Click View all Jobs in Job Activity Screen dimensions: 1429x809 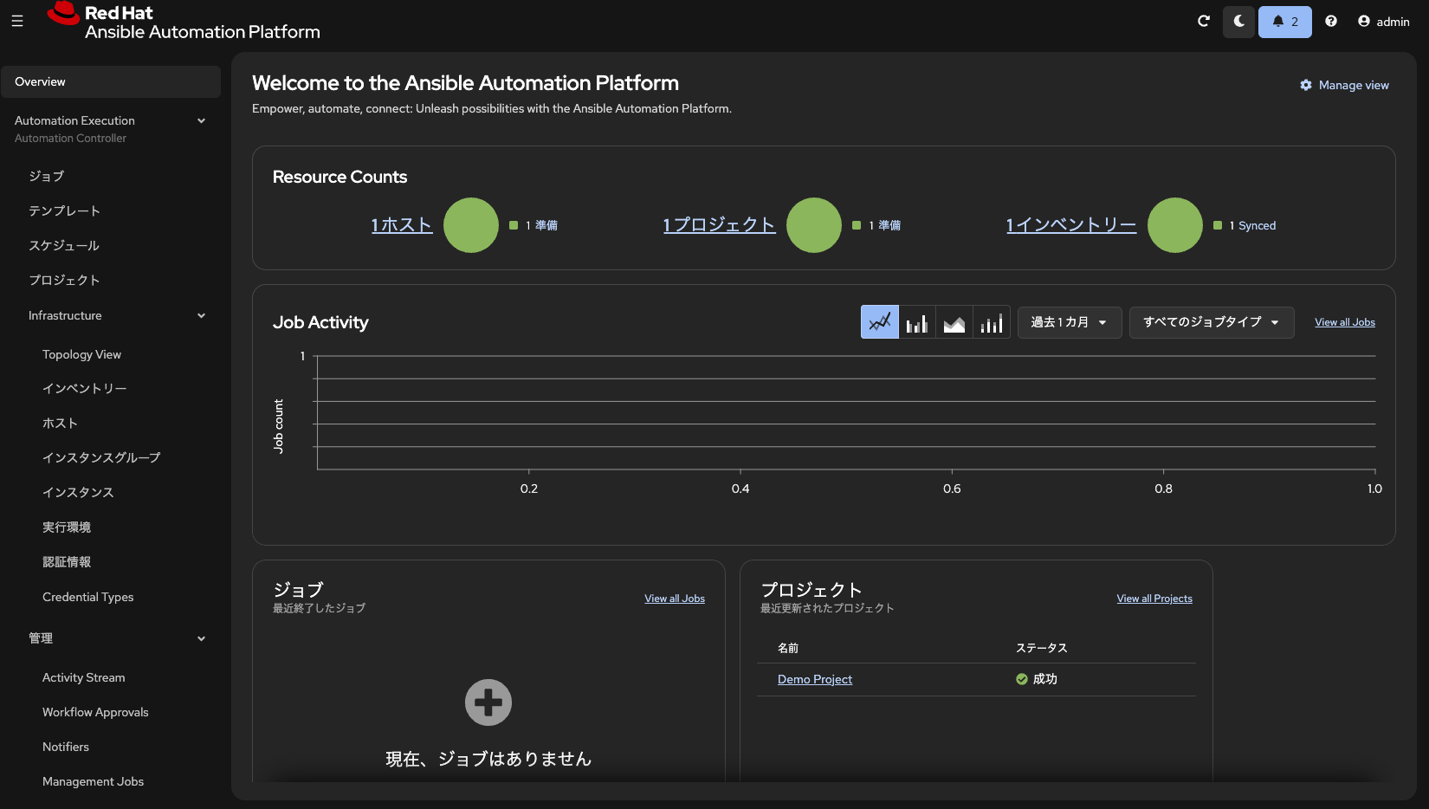[1345, 322]
